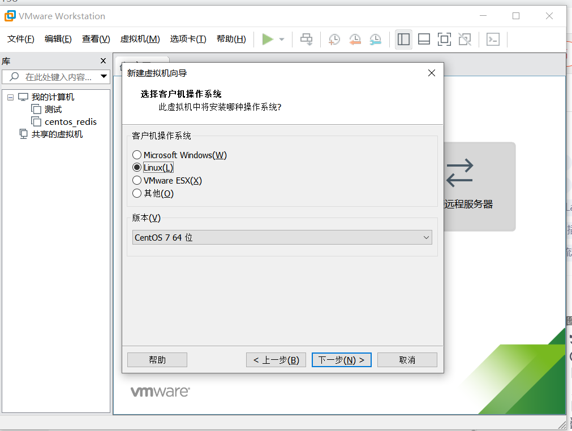Viewport: 572px width, 431px height.
Task: Open the 查看(V) menu
Action: coord(96,39)
